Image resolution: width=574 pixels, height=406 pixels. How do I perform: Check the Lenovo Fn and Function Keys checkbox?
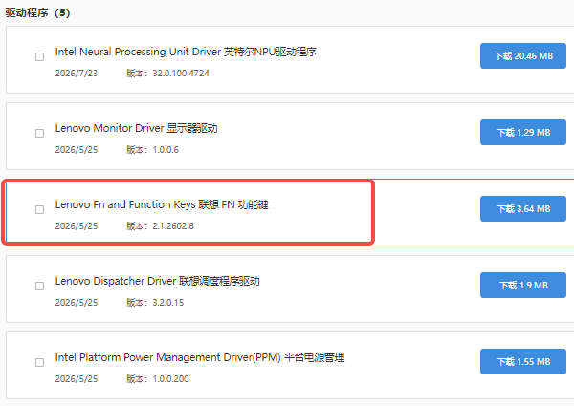(x=39, y=209)
